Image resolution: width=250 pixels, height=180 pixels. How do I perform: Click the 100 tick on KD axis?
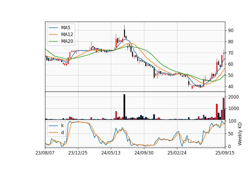pyautogui.click(x=232, y=121)
